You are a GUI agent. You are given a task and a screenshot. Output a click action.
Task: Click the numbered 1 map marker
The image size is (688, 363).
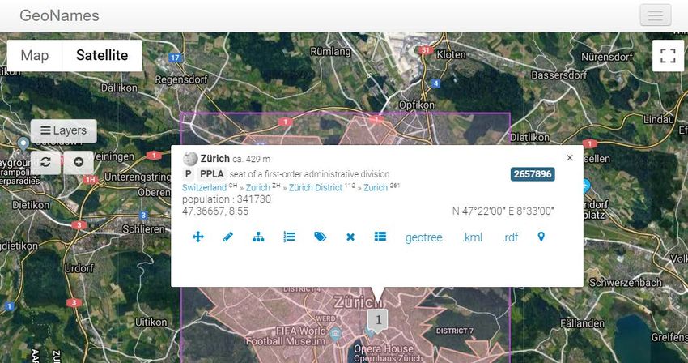[x=378, y=320]
